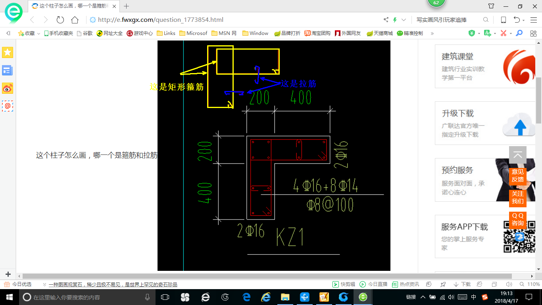542x305 pixels.
Task: Add sidebar app with plus icon
Action: point(8,274)
